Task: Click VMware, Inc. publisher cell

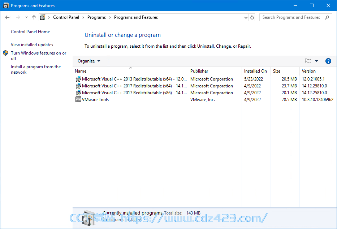Action: 203,100
